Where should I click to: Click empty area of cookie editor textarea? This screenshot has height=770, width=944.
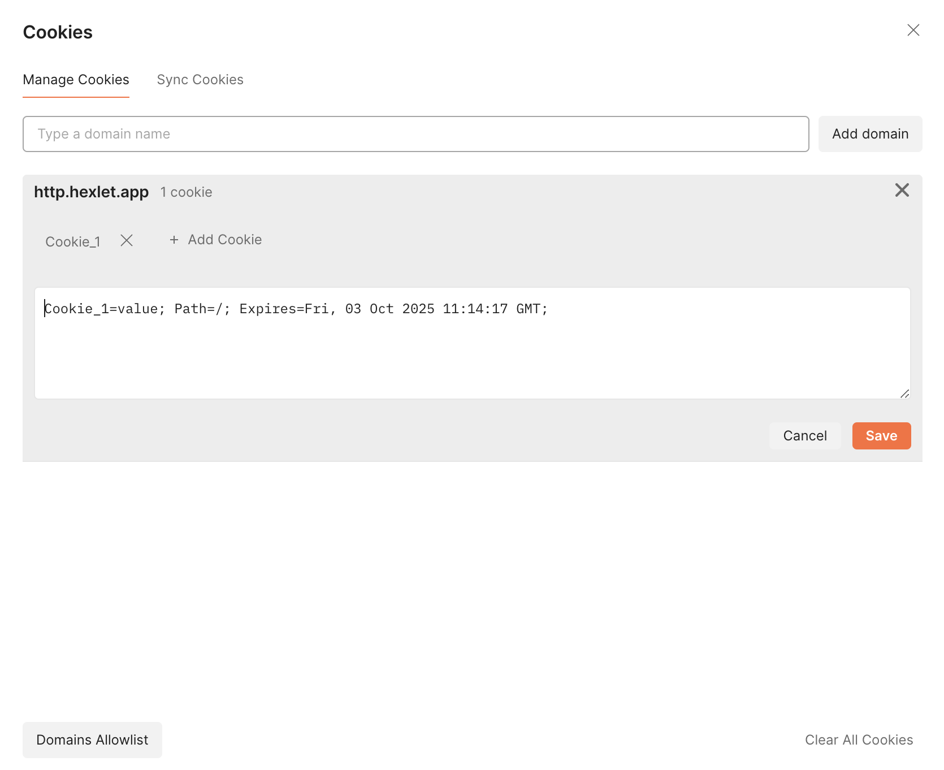472,362
